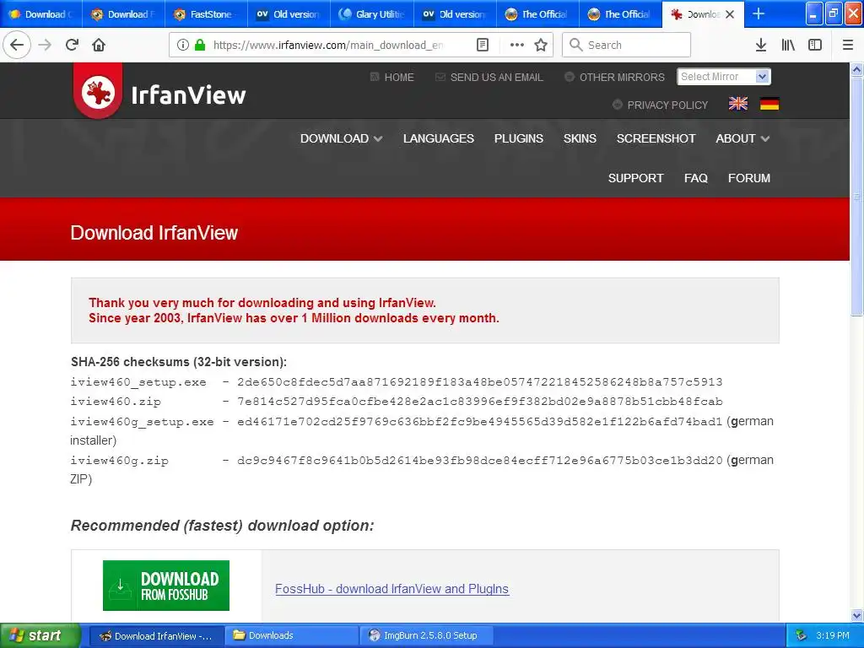Click OTHER MIRRORS link

tap(614, 77)
